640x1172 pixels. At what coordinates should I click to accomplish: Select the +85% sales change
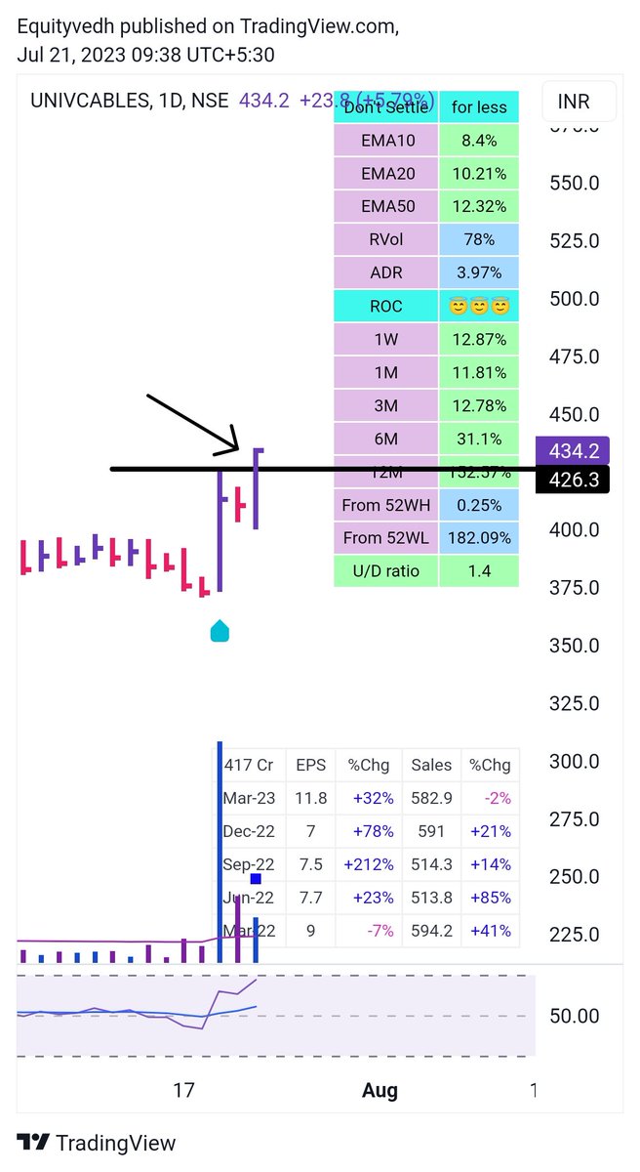point(491,898)
